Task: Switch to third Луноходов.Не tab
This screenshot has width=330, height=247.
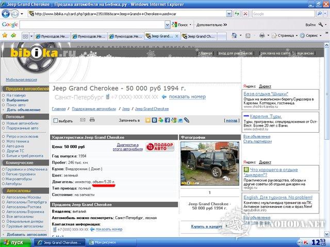Action: coord(126,36)
